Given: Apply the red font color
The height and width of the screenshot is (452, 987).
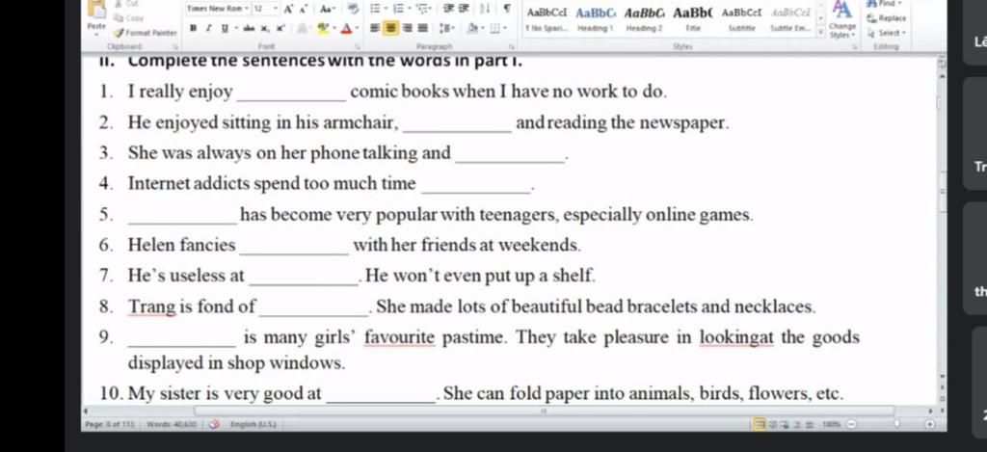Looking at the screenshot, I should click(x=346, y=28).
